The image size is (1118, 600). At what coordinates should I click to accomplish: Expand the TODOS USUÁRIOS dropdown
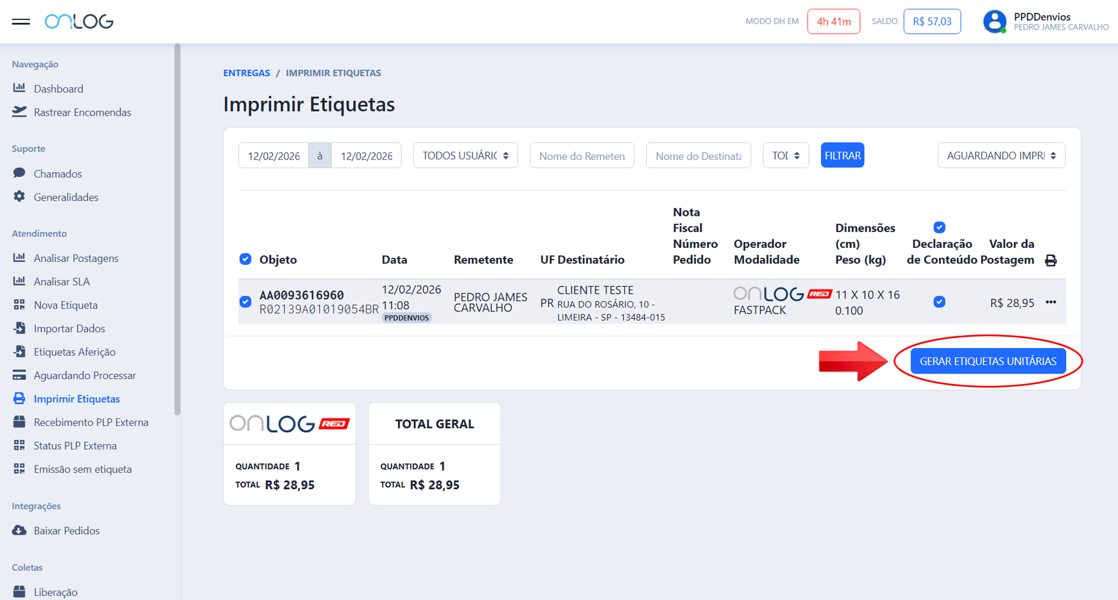point(465,156)
